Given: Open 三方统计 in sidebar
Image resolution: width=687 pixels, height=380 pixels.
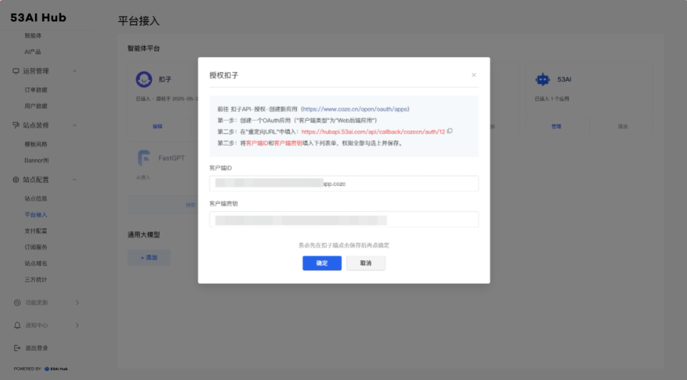Looking at the screenshot, I should (36, 280).
